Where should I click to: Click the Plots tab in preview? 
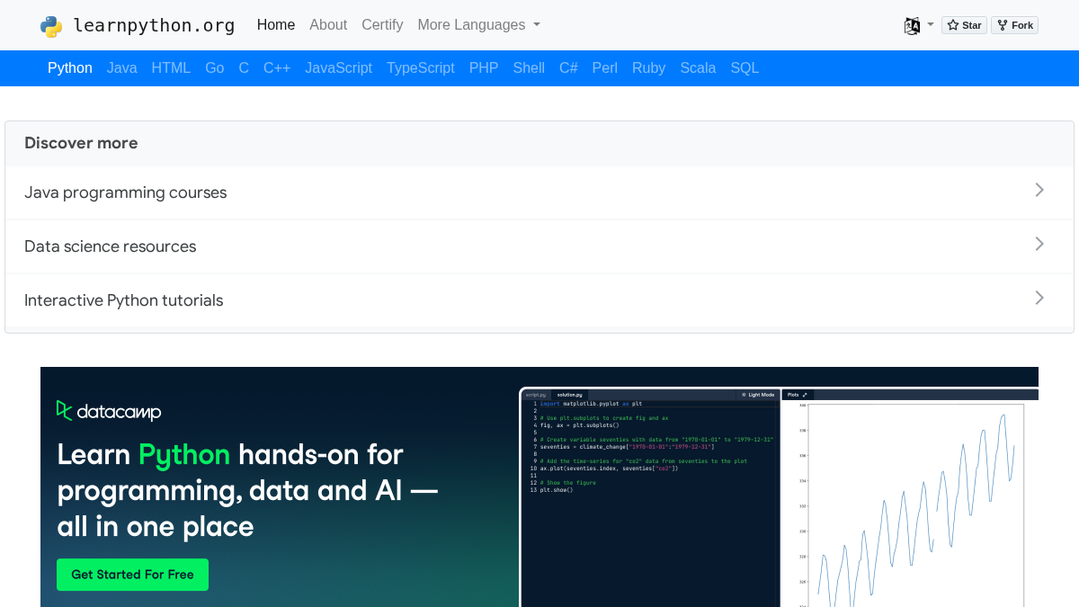point(798,395)
